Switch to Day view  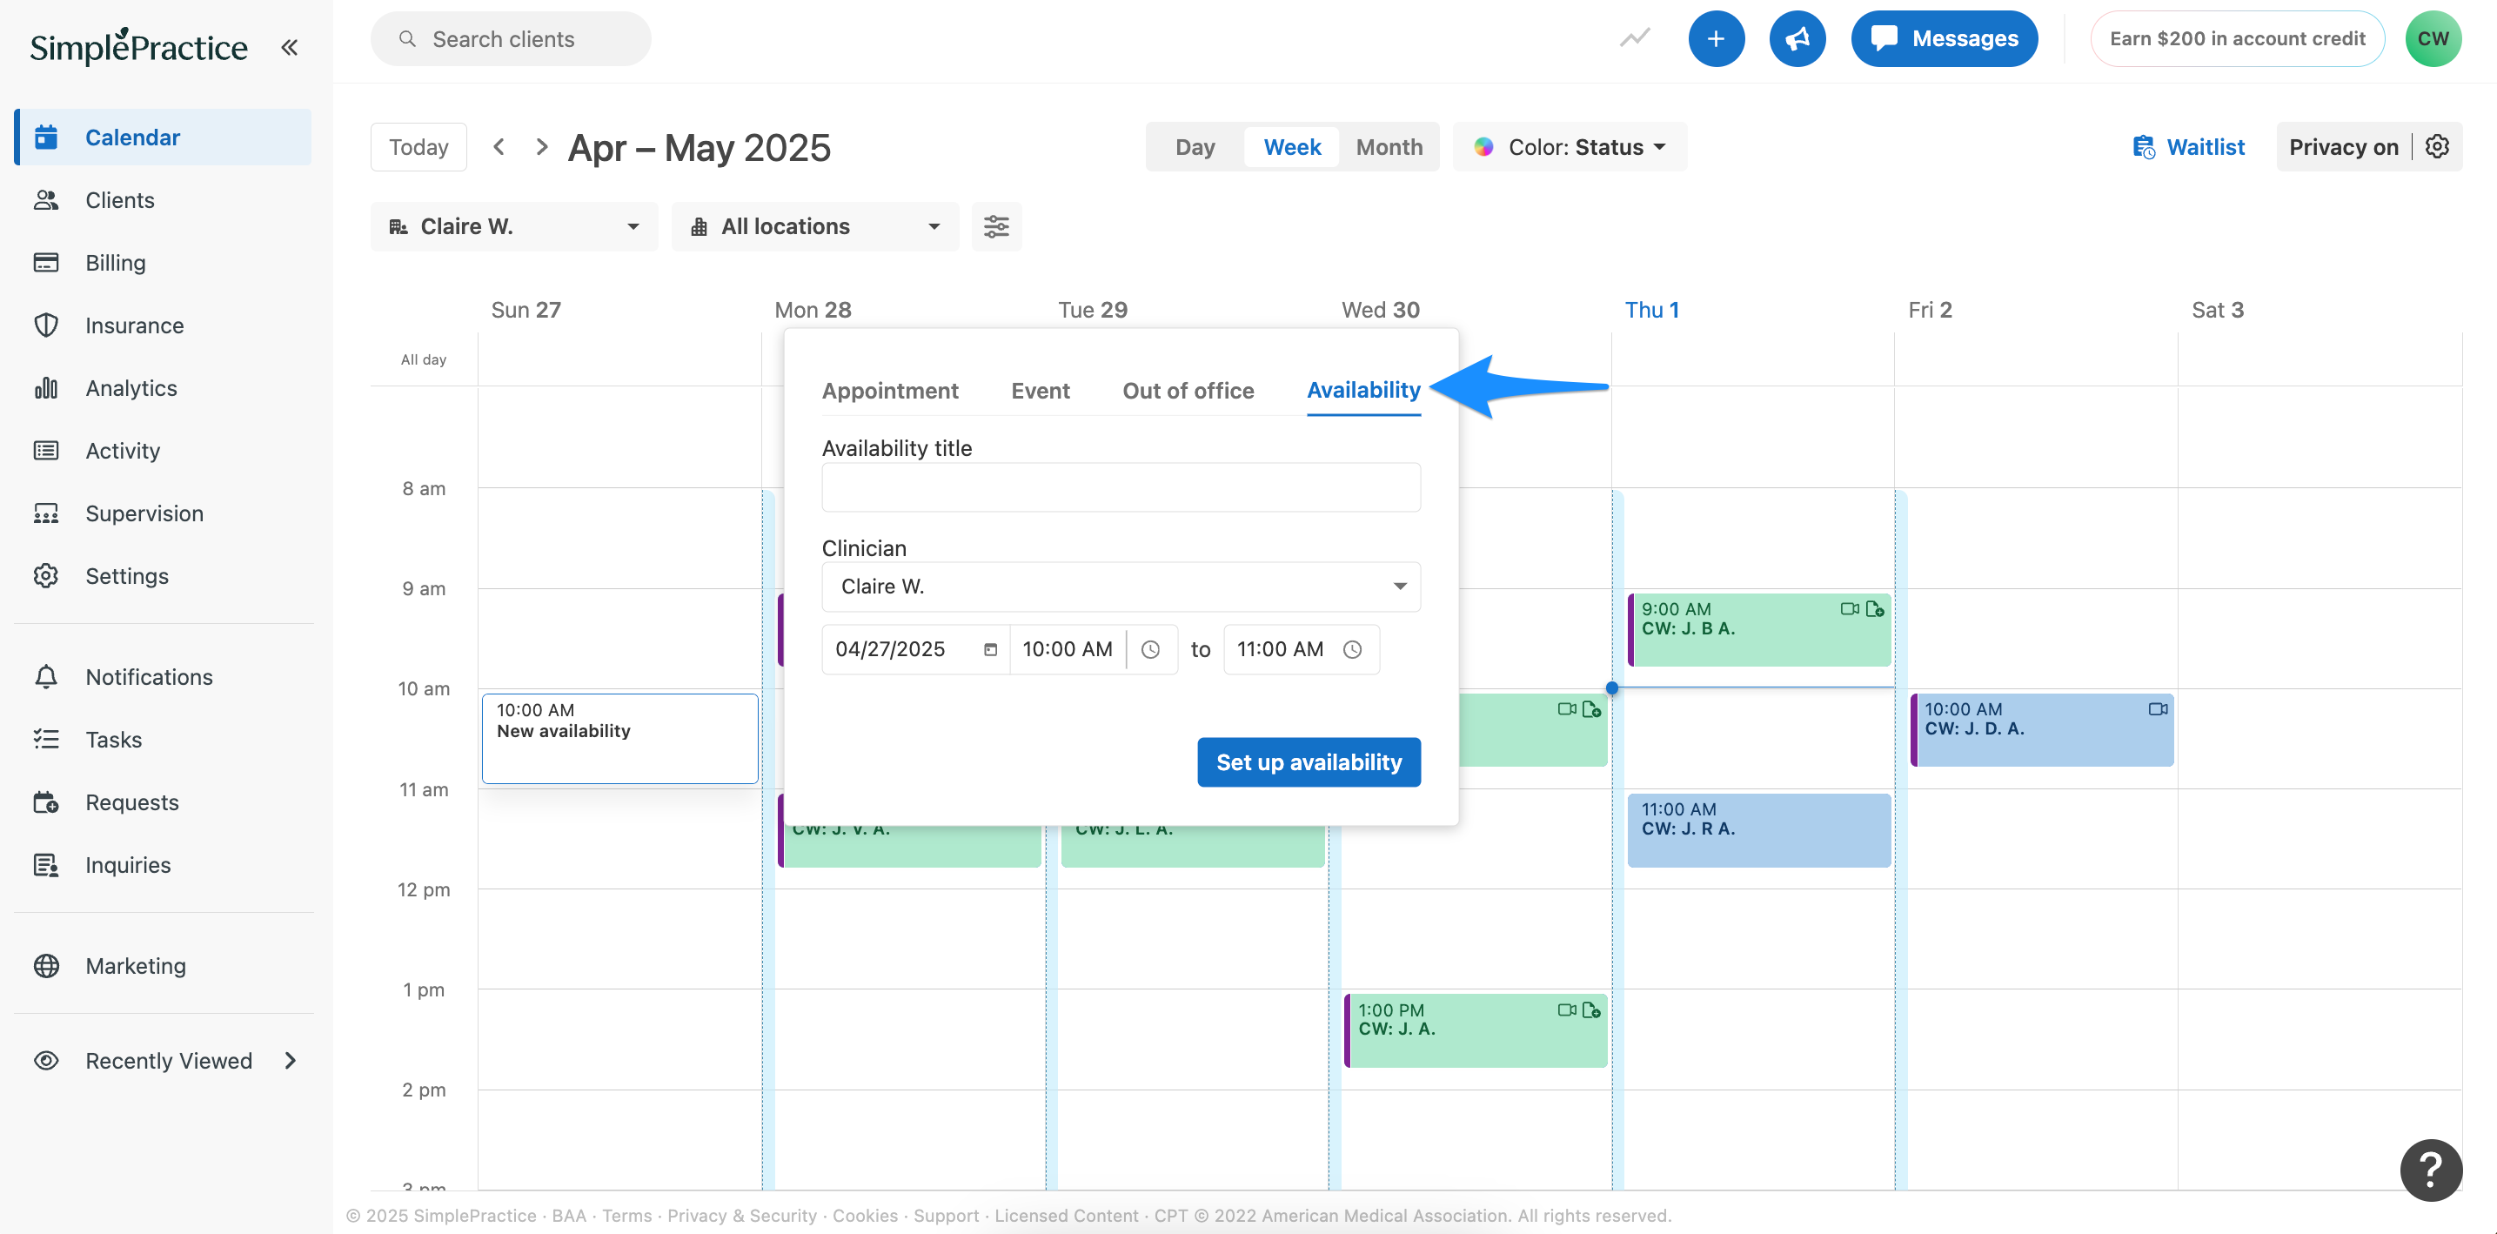click(1195, 147)
